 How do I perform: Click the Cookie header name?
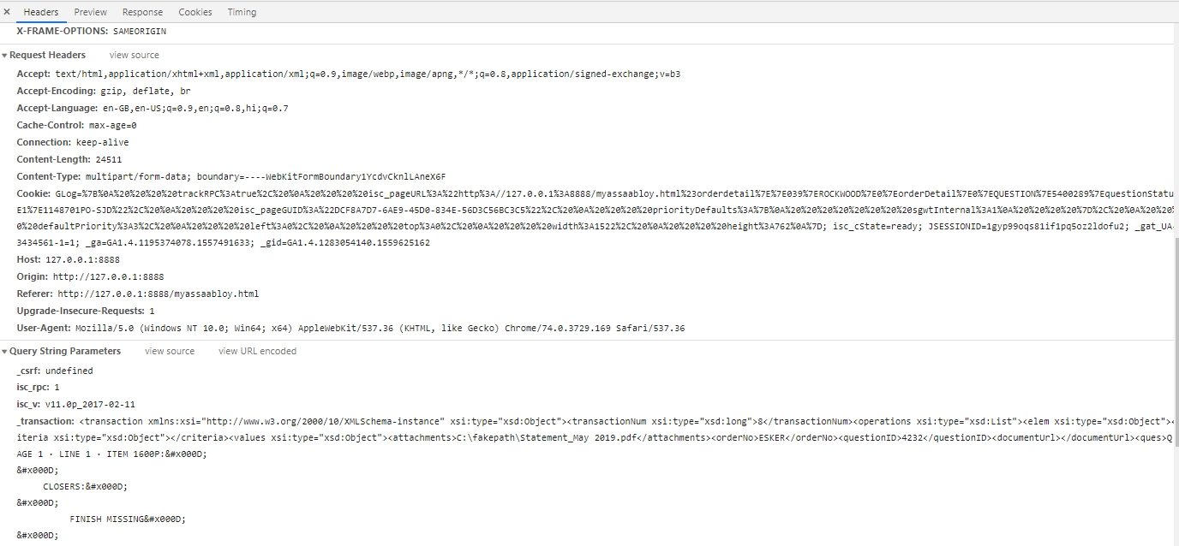33,193
